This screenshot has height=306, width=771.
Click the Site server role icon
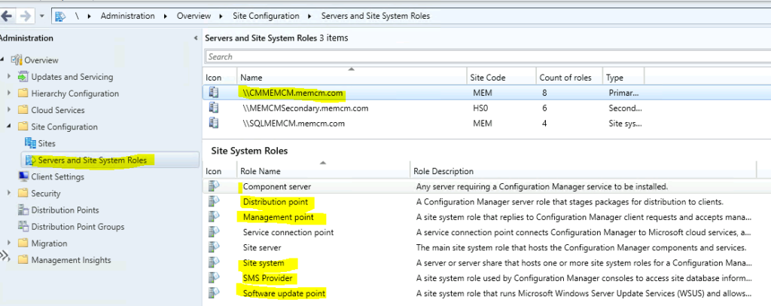(214, 247)
